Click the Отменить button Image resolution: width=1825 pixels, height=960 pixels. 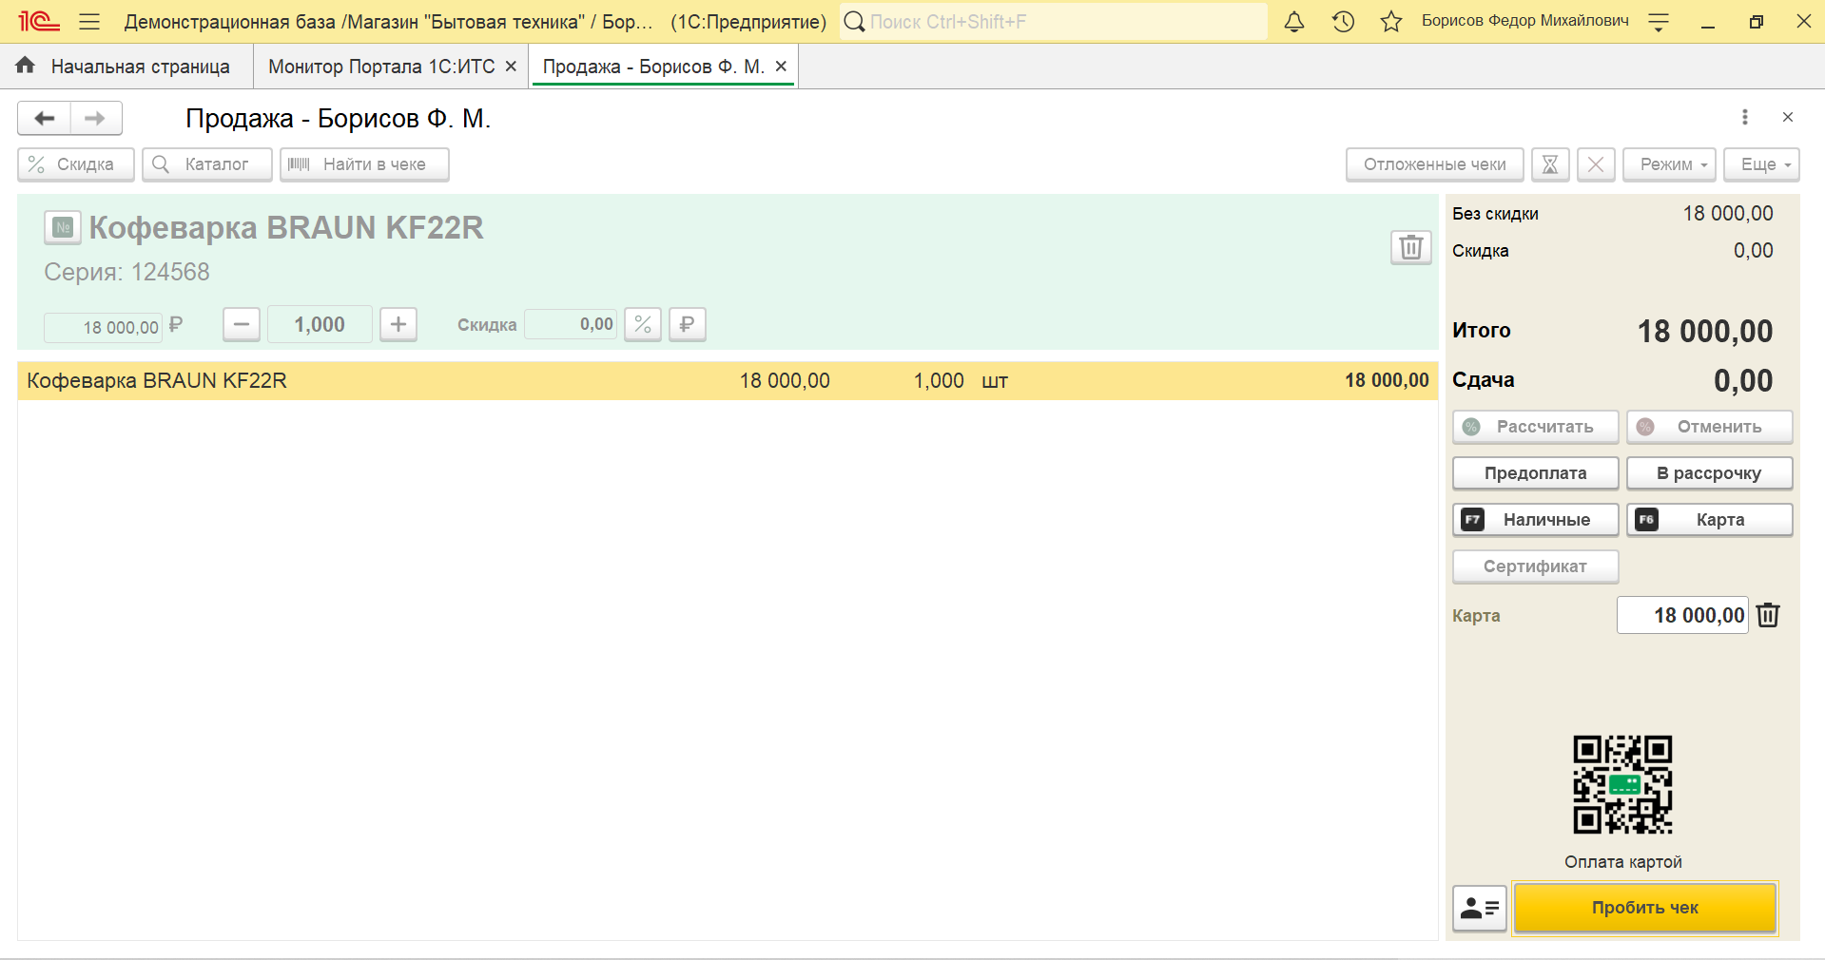(1709, 427)
